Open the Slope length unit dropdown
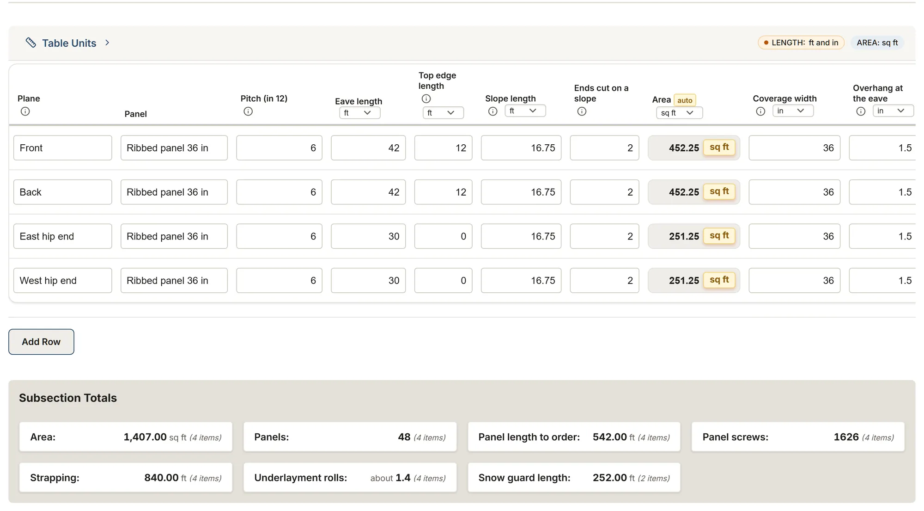 [525, 111]
